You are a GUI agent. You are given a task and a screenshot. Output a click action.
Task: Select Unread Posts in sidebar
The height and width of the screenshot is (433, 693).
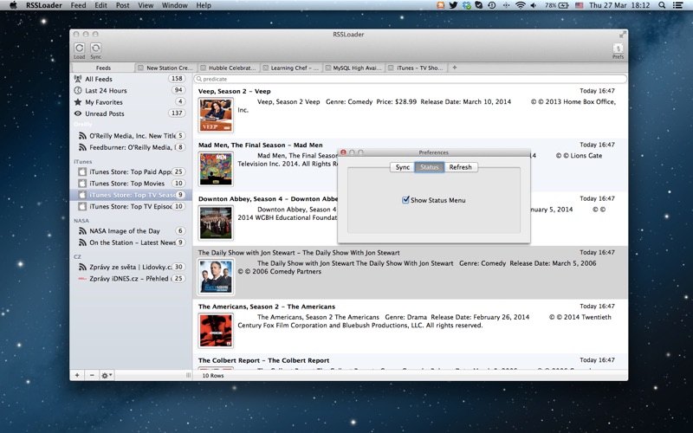104,113
